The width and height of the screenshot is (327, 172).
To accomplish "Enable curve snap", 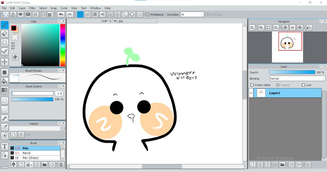I will pos(125,15).
